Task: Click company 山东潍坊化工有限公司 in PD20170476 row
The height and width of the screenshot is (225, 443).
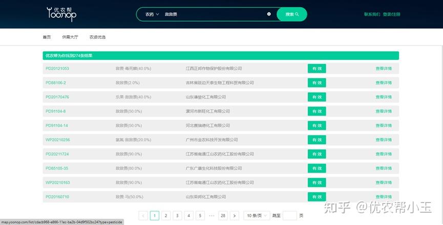Action: (206, 97)
